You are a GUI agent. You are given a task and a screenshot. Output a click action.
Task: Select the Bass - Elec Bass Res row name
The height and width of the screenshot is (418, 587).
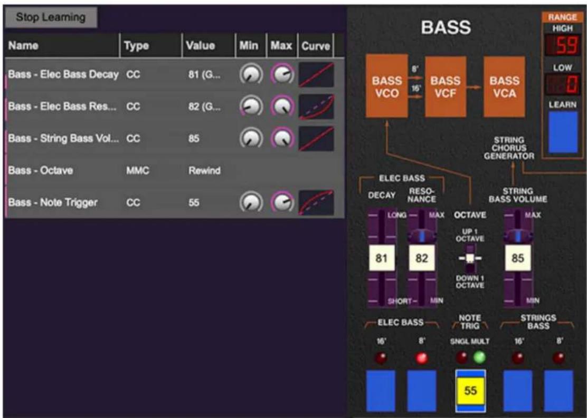point(62,106)
